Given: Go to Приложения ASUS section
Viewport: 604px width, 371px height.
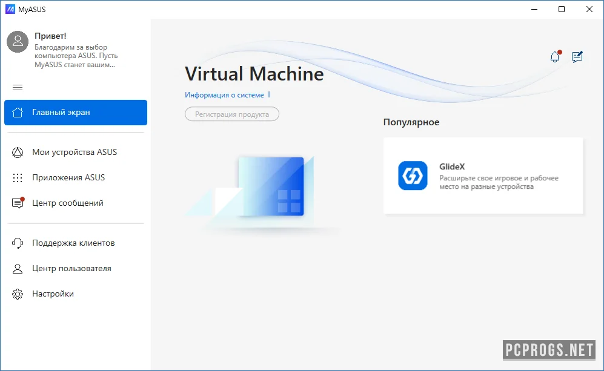Looking at the screenshot, I should 68,178.
